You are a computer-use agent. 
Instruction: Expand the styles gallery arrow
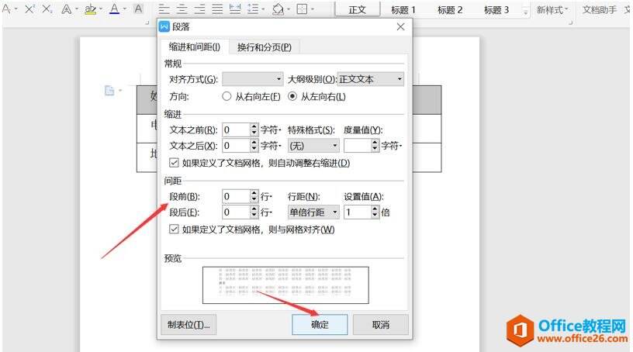click(526, 12)
